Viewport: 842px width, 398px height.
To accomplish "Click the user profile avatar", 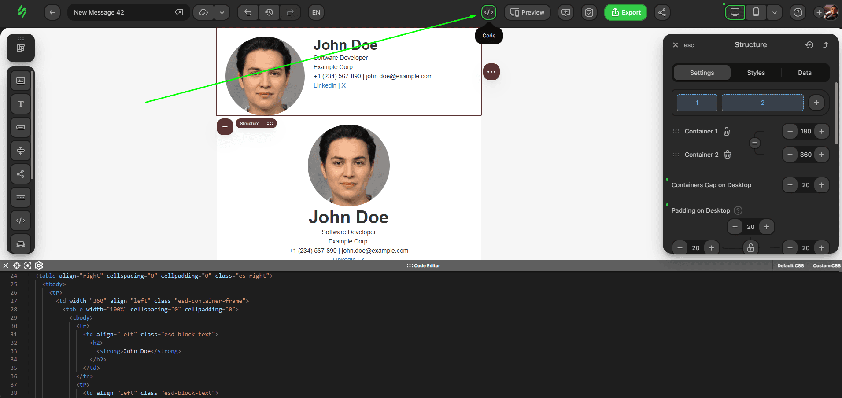I will [831, 12].
